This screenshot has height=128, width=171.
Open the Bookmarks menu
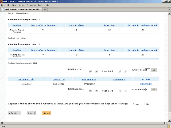(31, 5)
